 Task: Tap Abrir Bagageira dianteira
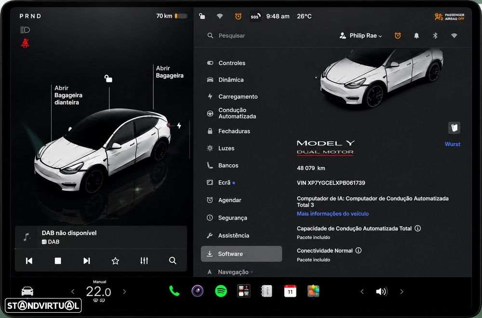[68, 95]
